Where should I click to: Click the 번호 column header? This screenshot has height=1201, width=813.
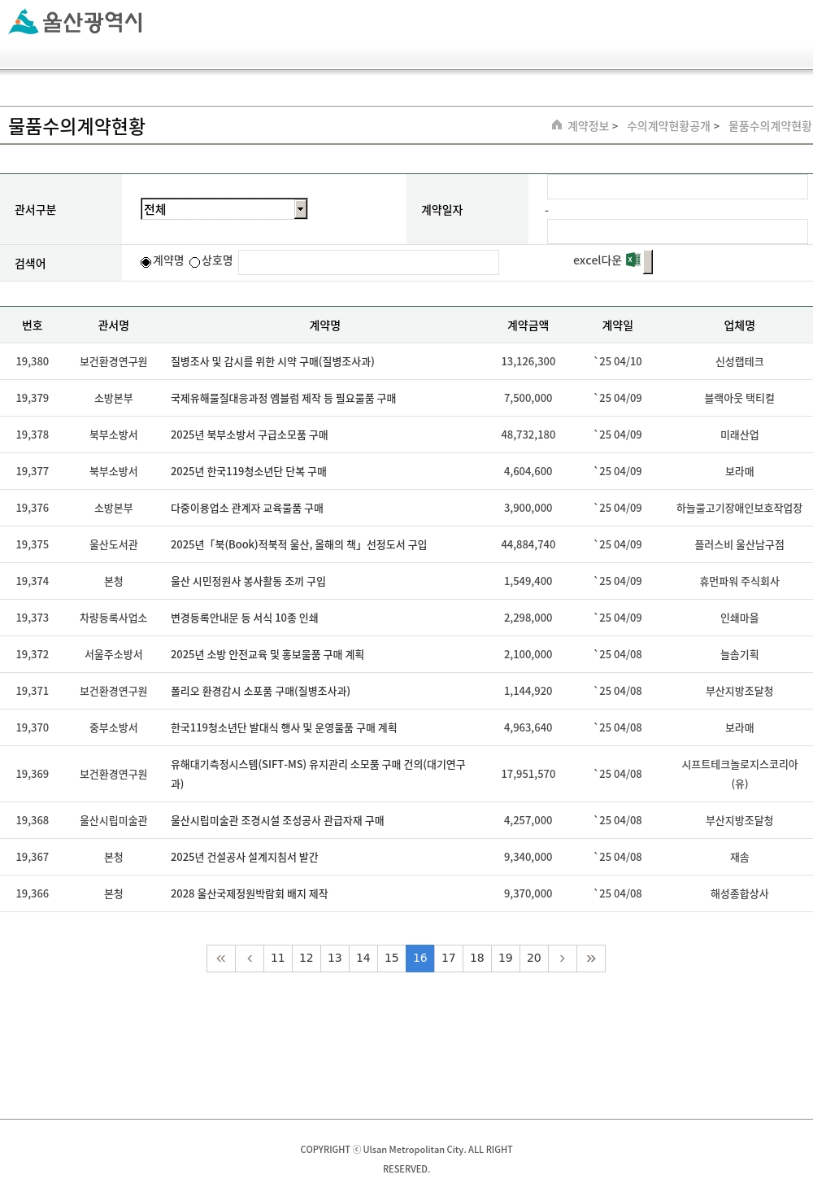(33, 325)
